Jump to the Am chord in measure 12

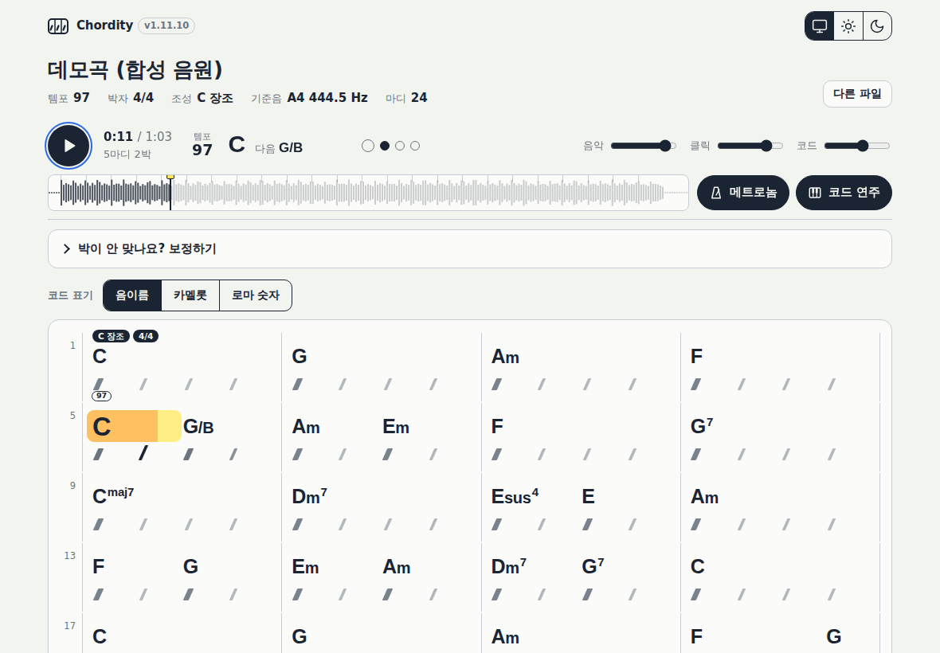tap(704, 497)
